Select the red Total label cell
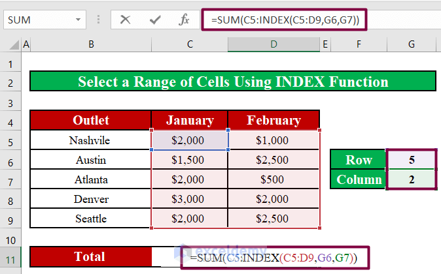This screenshot has width=441, height=274. tap(90, 258)
